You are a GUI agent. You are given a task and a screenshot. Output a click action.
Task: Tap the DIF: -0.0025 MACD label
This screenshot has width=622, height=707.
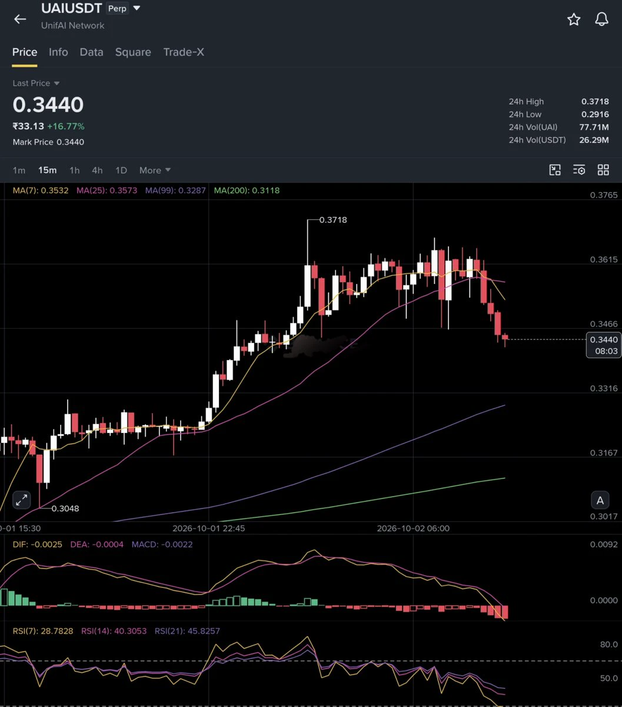[x=38, y=544]
